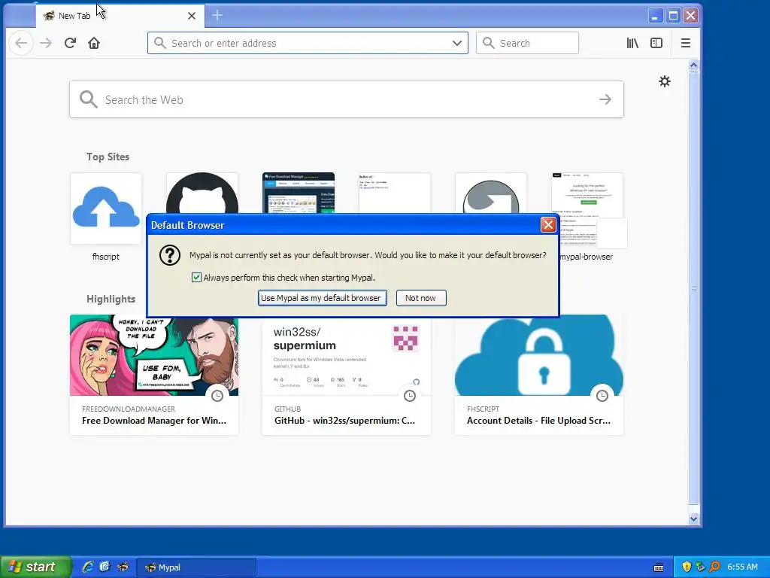Open the gray arrow top site tile
The image size is (770, 578).
pyautogui.click(x=490, y=193)
